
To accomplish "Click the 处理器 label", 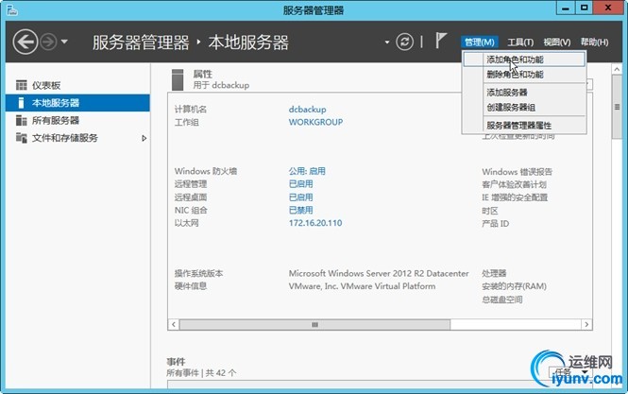I will coord(494,273).
